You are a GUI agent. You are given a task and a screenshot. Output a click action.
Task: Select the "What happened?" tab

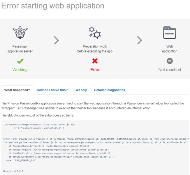coord(17,90)
